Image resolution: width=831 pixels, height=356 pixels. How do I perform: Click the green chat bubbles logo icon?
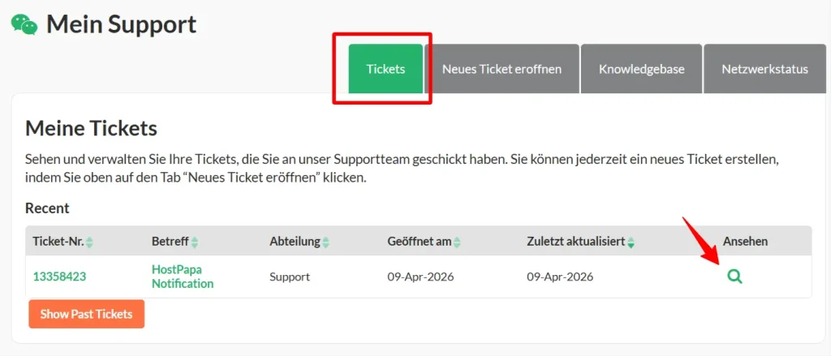tap(24, 24)
